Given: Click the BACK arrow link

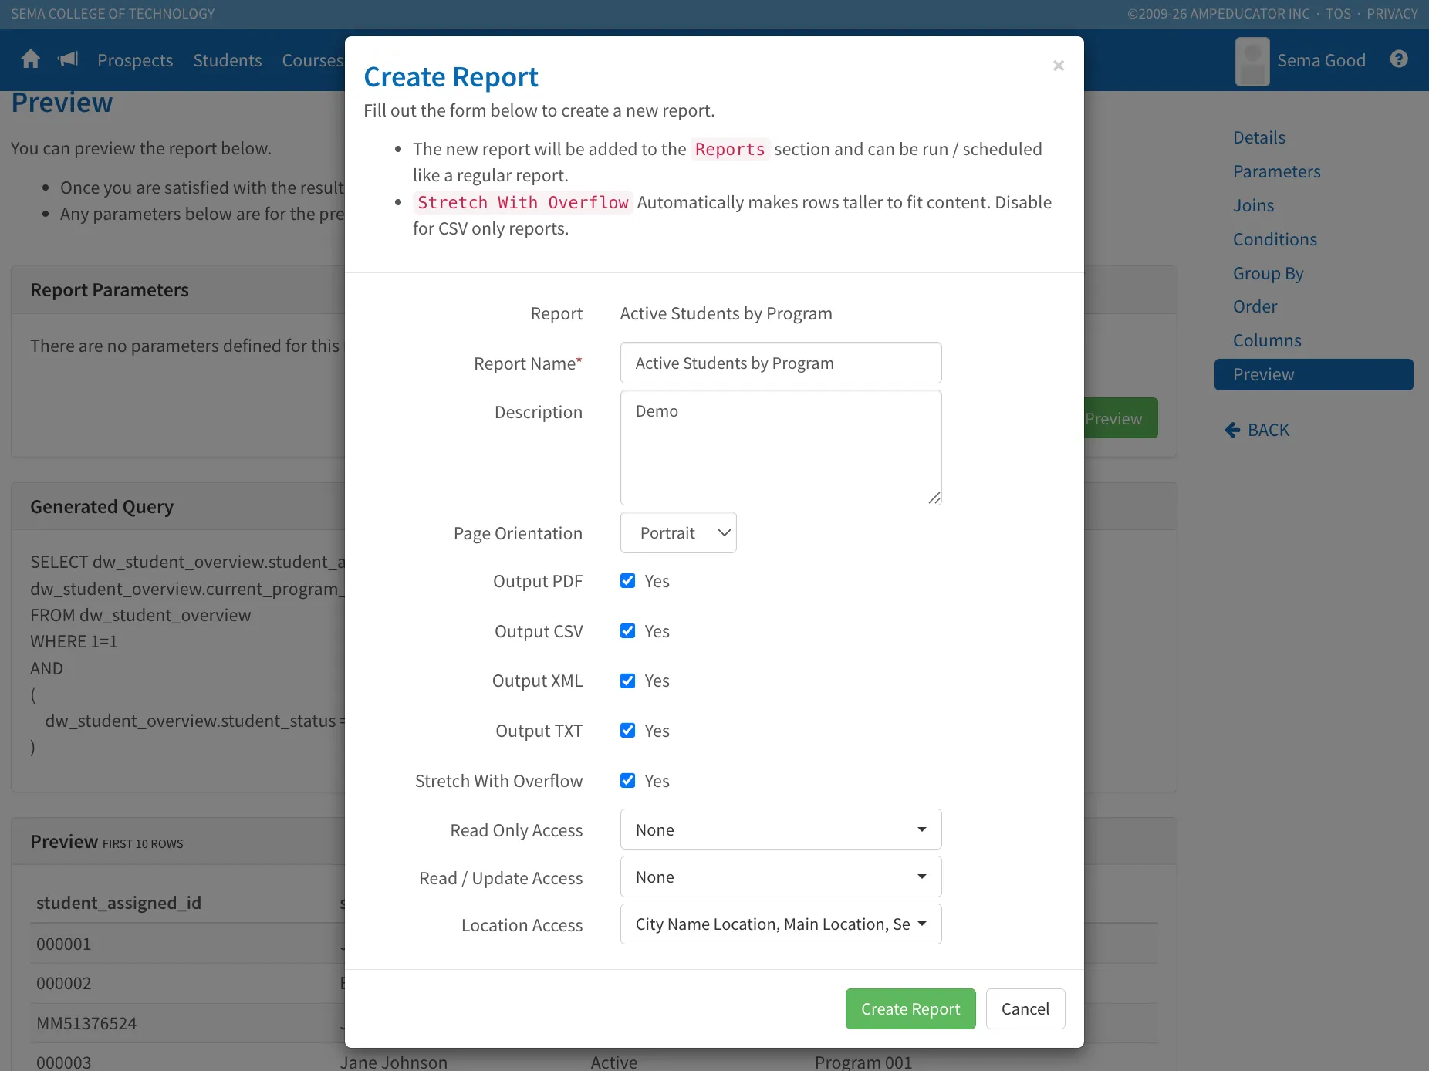Looking at the screenshot, I should [1257, 430].
